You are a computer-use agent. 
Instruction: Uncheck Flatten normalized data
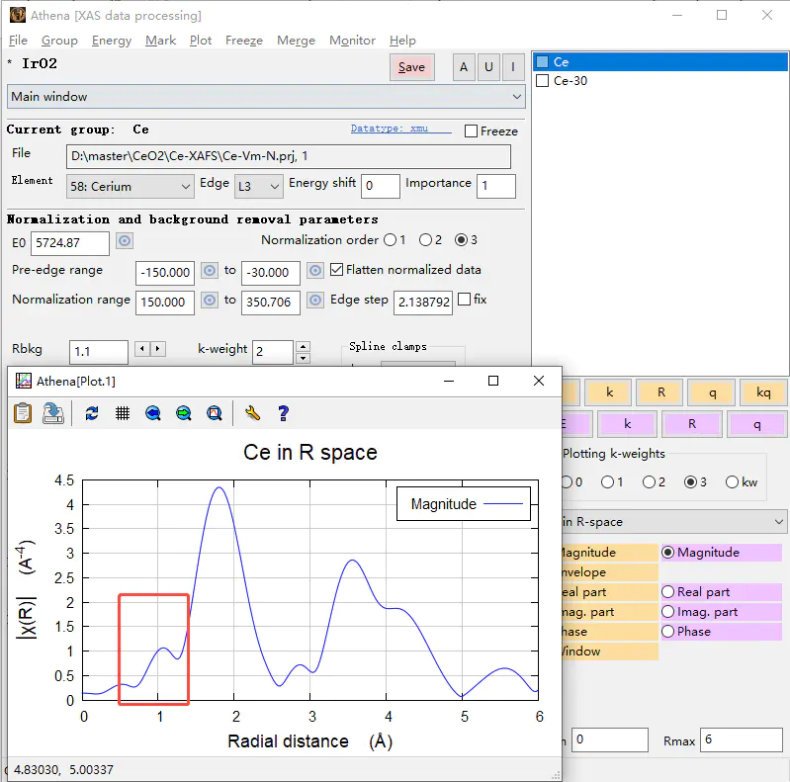pyautogui.click(x=337, y=270)
